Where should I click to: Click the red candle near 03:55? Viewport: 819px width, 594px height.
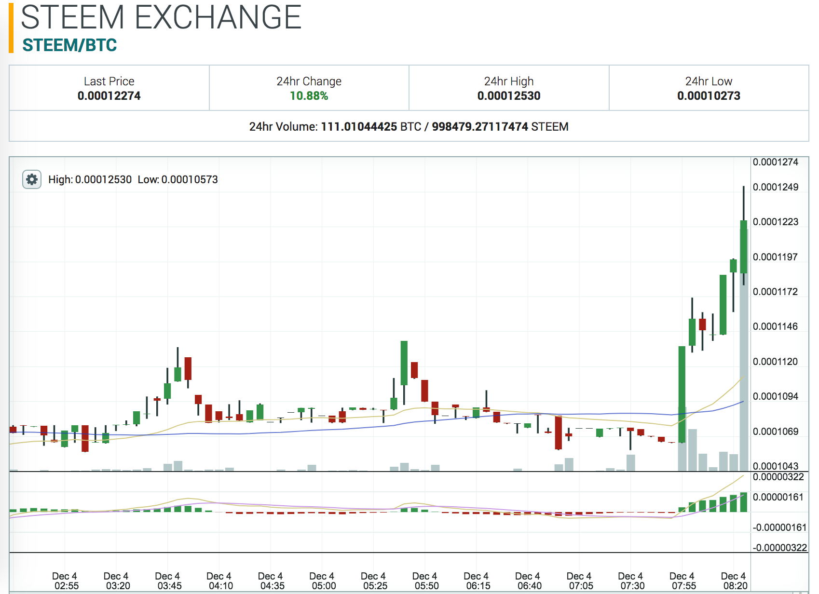pos(188,369)
